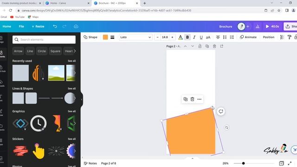Open the transparency checkerboard icon
Viewport: 297px width, 167px height.
pos(282,37)
